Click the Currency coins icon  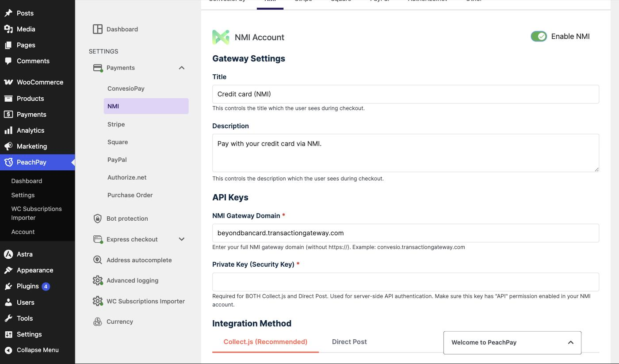(97, 322)
